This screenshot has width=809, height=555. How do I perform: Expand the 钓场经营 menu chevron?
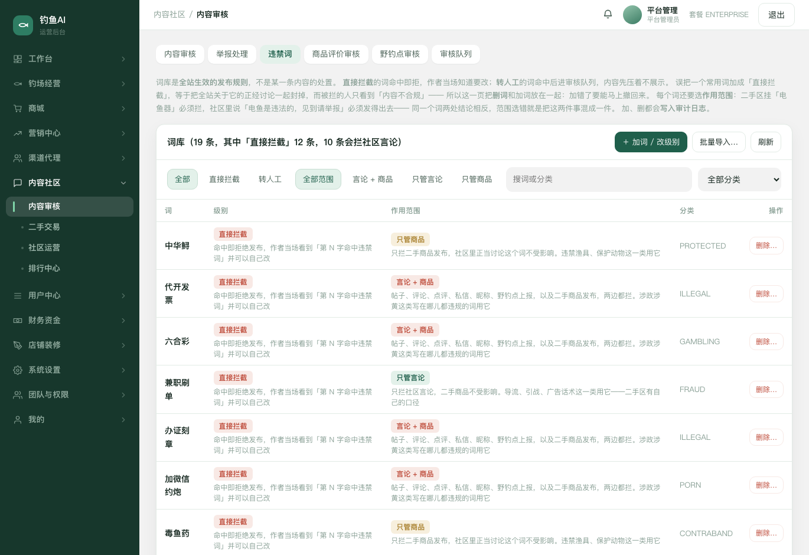[123, 84]
